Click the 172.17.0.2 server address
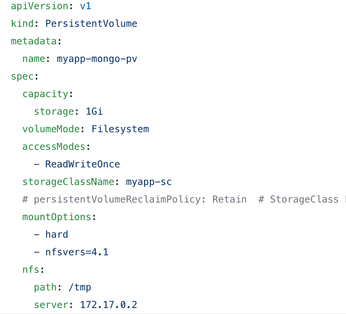The height and width of the screenshot is (314, 346). (x=108, y=305)
